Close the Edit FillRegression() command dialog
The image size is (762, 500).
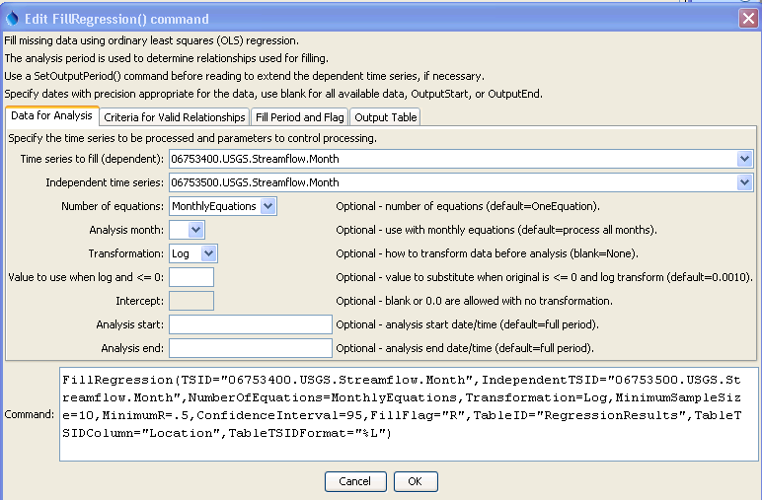tap(748, 19)
